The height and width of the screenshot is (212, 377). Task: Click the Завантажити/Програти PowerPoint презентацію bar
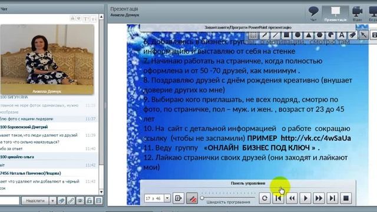click(x=247, y=28)
